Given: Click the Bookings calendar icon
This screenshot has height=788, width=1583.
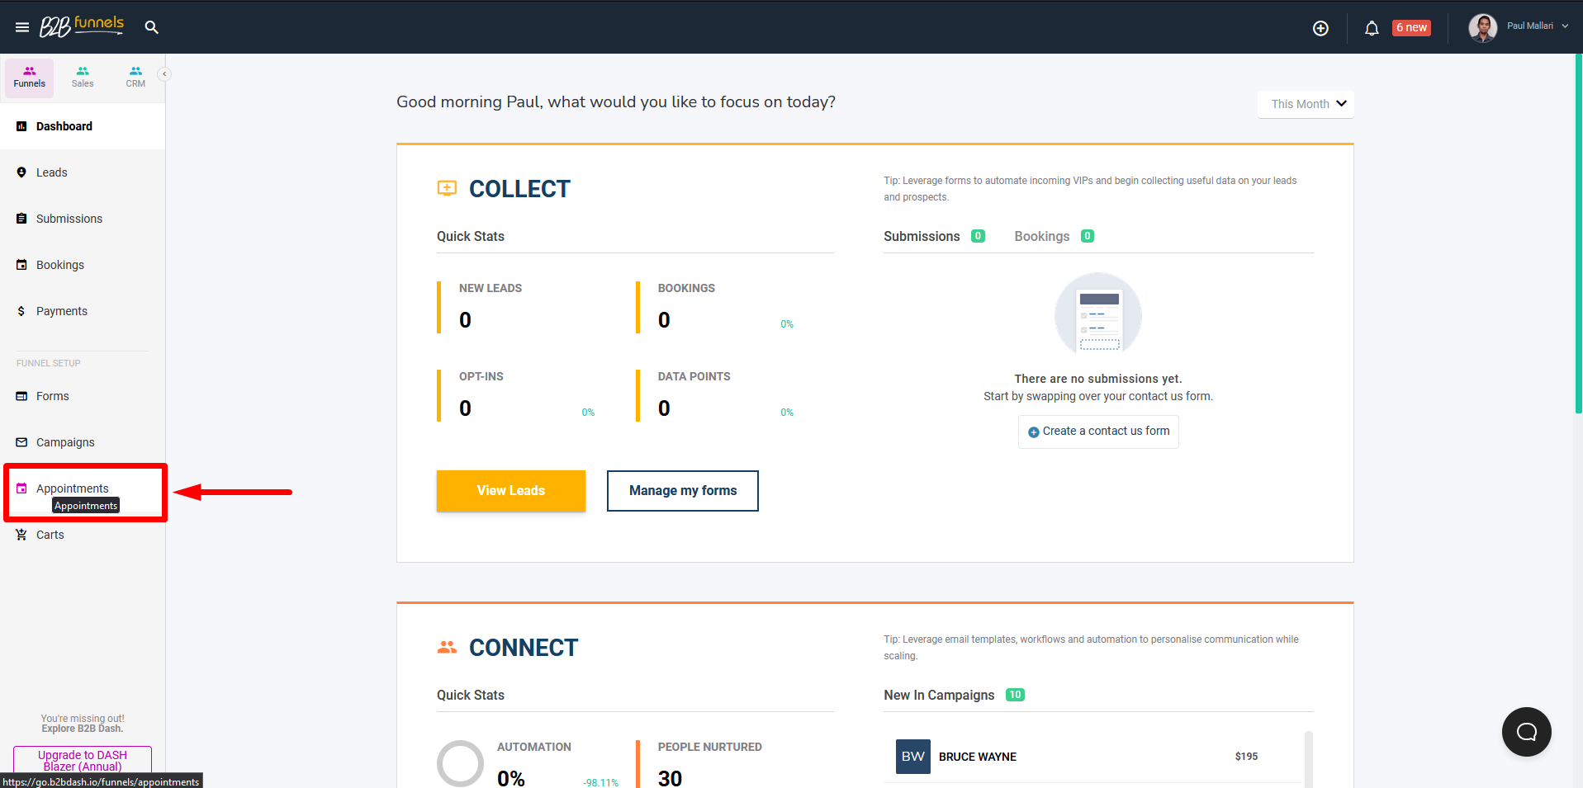Looking at the screenshot, I should click(21, 265).
